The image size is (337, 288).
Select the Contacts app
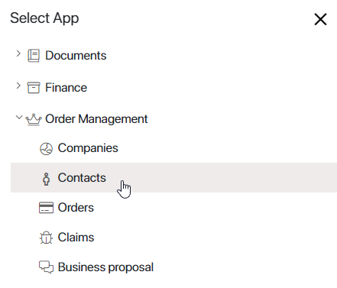pyautogui.click(x=173, y=177)
